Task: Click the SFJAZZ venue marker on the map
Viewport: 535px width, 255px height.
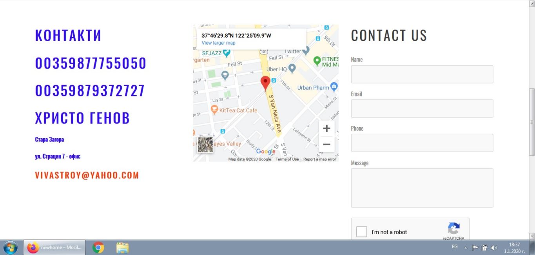Action: click(x=227, y=53)
